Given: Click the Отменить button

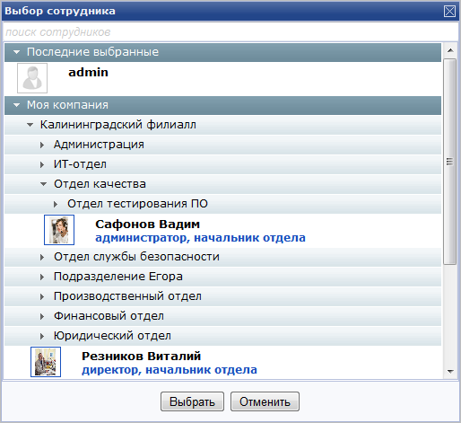Looking at the screenshot, I should click(x=265, y=401).
